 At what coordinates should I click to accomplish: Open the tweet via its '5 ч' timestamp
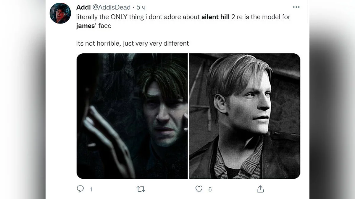[141, 7]
